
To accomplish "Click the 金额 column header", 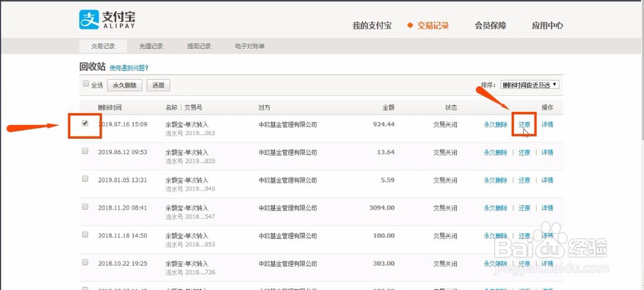I will pos(388,107).
